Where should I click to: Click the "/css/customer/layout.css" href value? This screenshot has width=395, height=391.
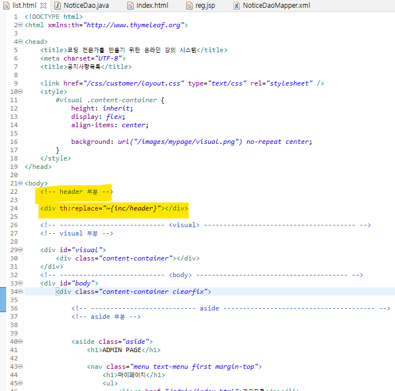[x=134, y=83]
